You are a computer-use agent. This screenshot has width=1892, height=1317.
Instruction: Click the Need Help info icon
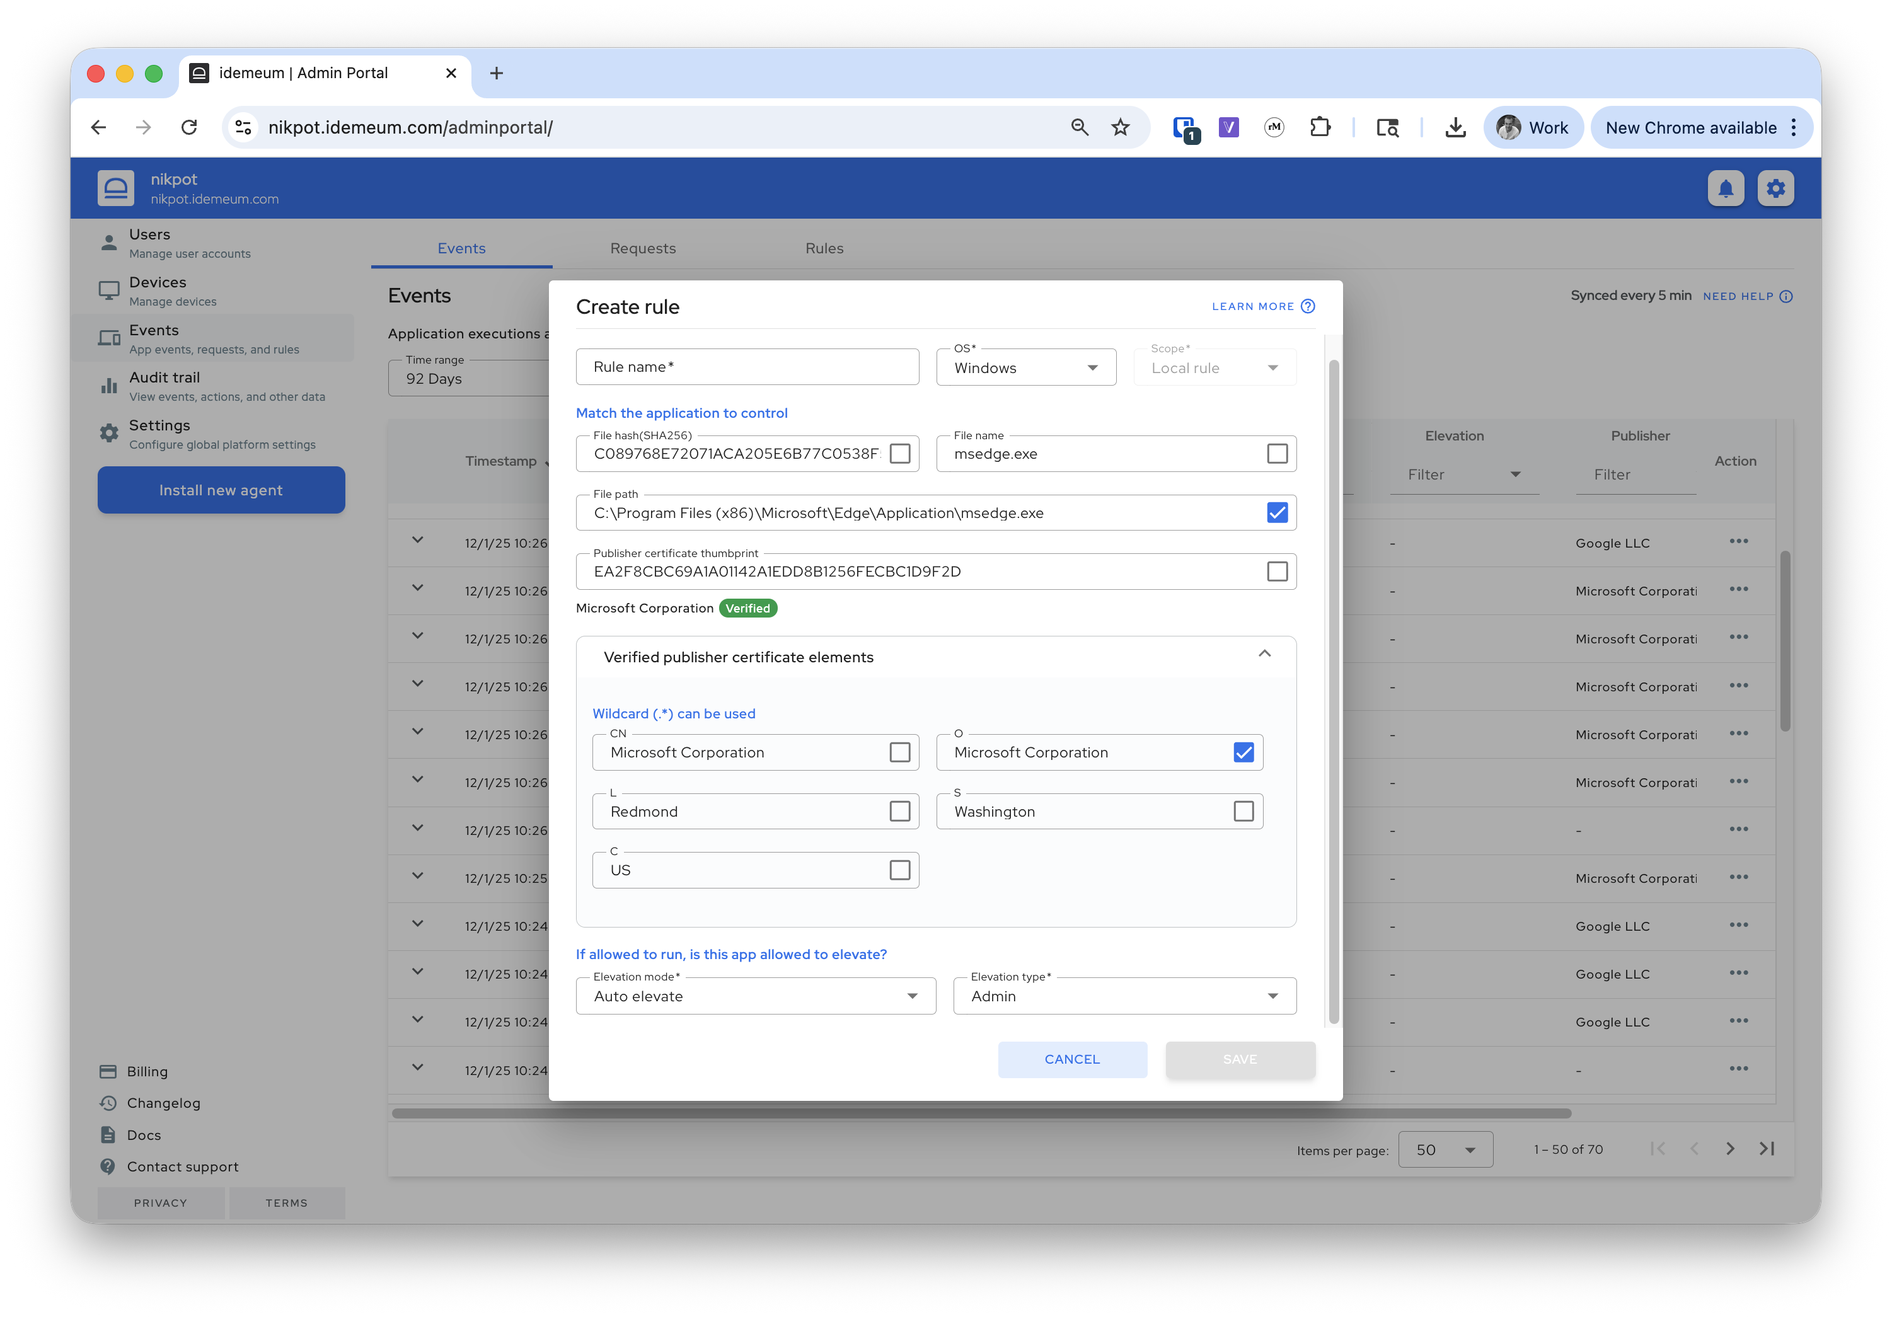tap(1785, 297)
